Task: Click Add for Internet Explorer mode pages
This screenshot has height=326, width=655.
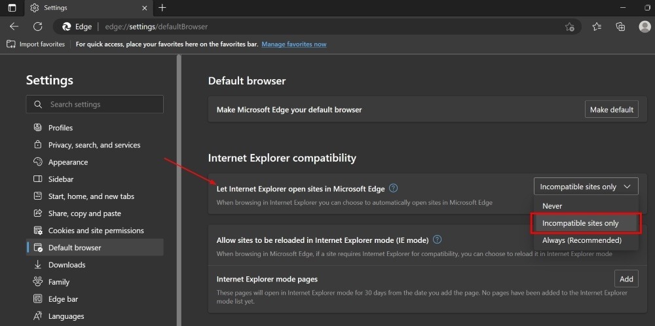Action: point(626,279)
